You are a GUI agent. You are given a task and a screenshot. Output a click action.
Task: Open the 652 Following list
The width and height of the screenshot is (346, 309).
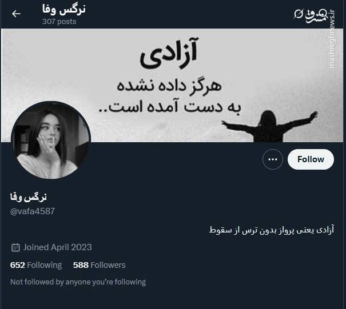tap(36, 265)
